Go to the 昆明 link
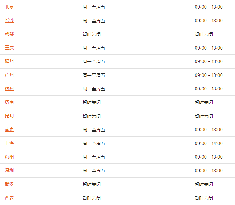 point(9,116)
